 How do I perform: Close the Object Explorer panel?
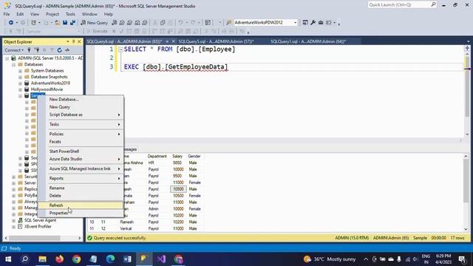pos(79,41)
